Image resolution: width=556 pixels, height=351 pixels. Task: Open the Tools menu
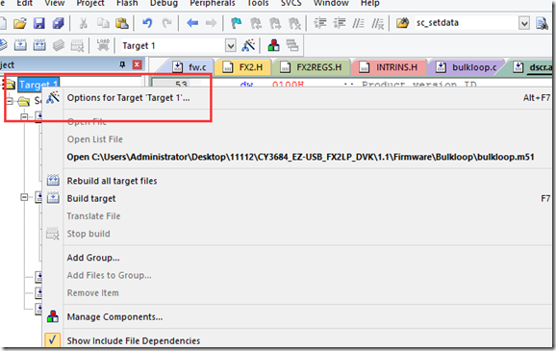(x=258, y=3)
